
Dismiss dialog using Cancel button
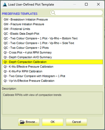[77, 122]
